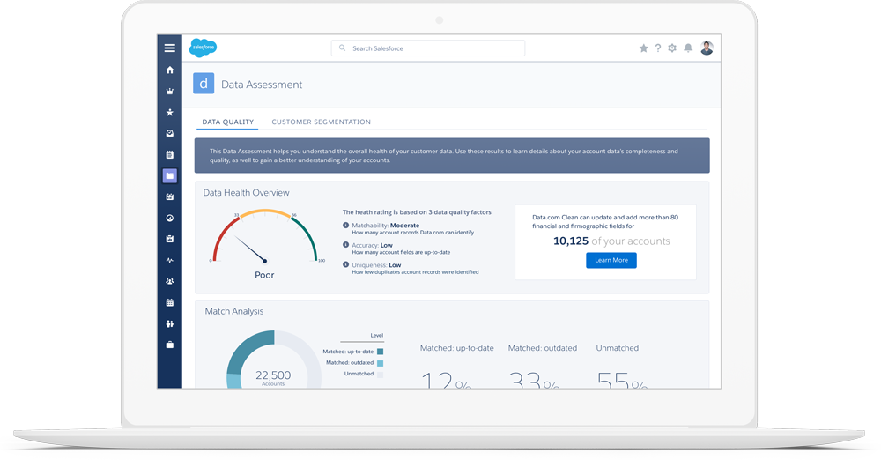
Task: Click the Salesforce cloud logo
Action: (x=203, y=48)
